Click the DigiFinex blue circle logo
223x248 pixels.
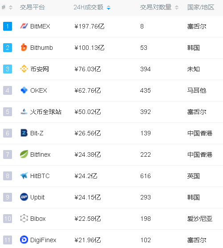[x=24, y=240]
